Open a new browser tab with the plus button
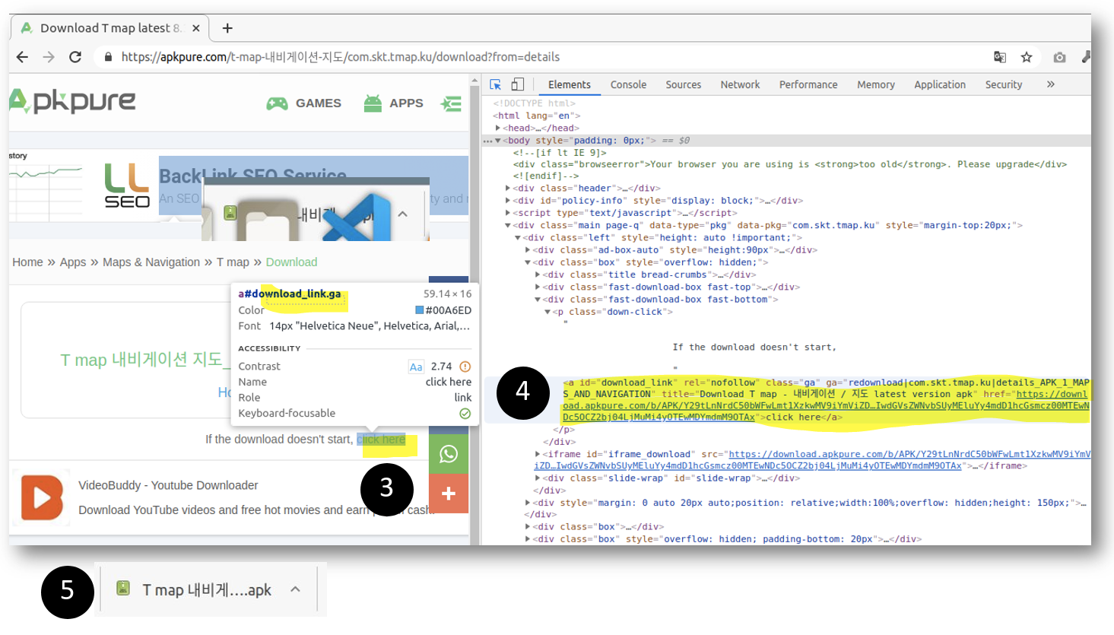 [x=227, y=28]
